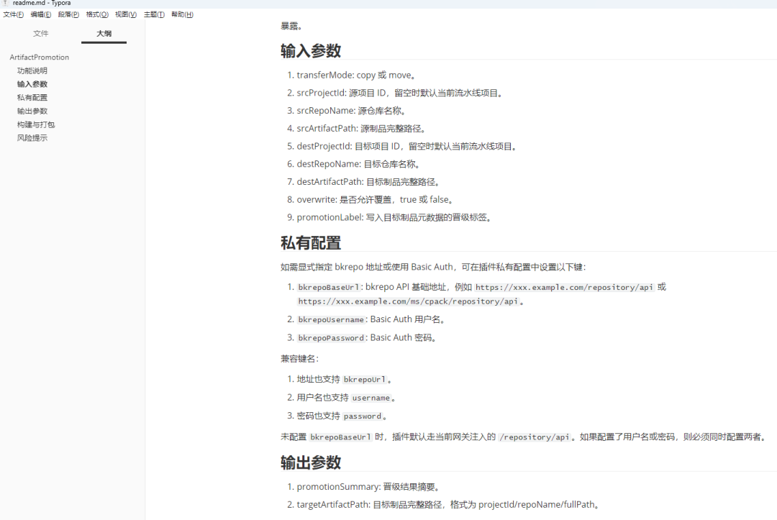Click the bkrepoUrl inline code
The width and height of the screenshot is (777, 520).
coord(364,379)
